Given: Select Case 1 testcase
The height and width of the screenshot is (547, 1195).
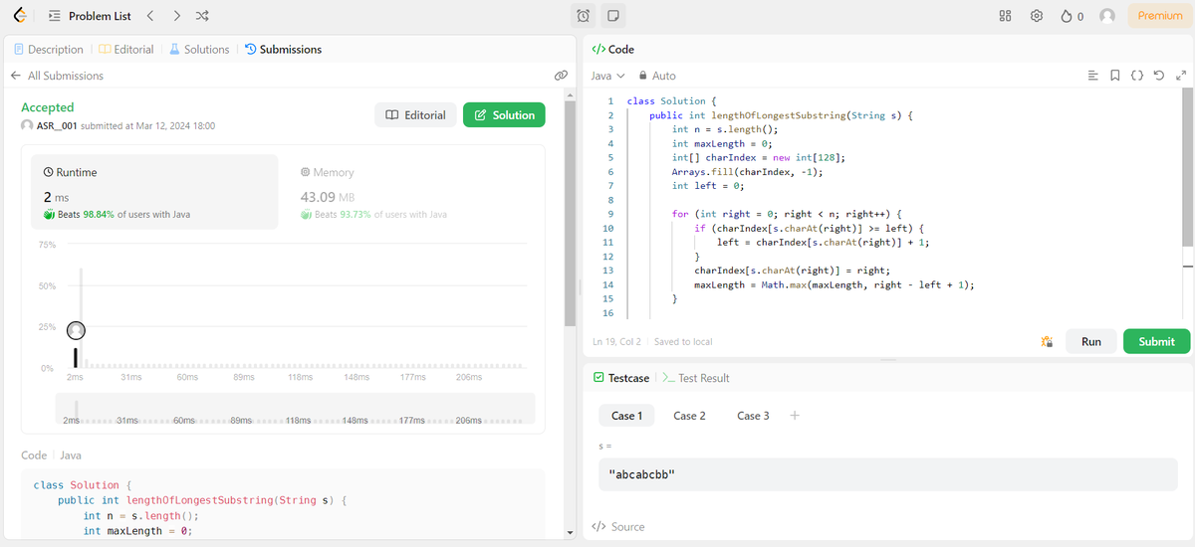Looking at the screenshot, I should [x=626, y=416].
